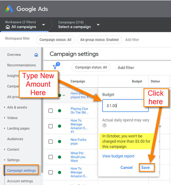The height and width of the screenshot is (185, 171).
Task: Open Audiences in sidebar
Action: point(15,139)
